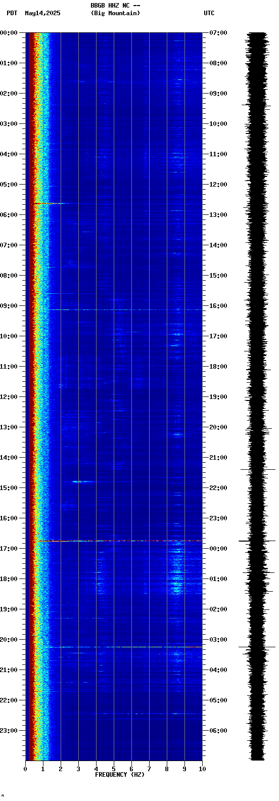
Task: Click the 21:00 label on UTC axis
Action: [218, 458]
